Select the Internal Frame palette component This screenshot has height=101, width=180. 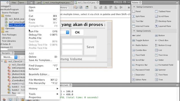[141, 26]
